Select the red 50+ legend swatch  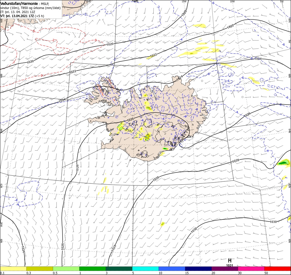pos(278,269)
